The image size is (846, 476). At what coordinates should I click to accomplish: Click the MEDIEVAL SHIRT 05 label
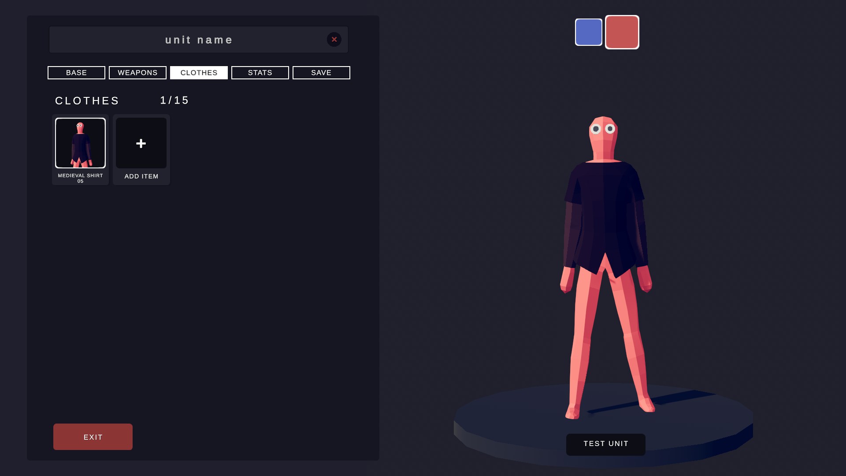point(80,178)
